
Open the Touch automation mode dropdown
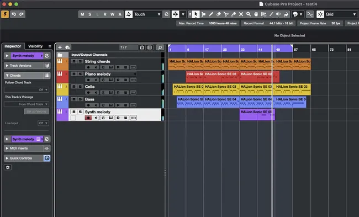pyautogui.click(x=147, y=14)
